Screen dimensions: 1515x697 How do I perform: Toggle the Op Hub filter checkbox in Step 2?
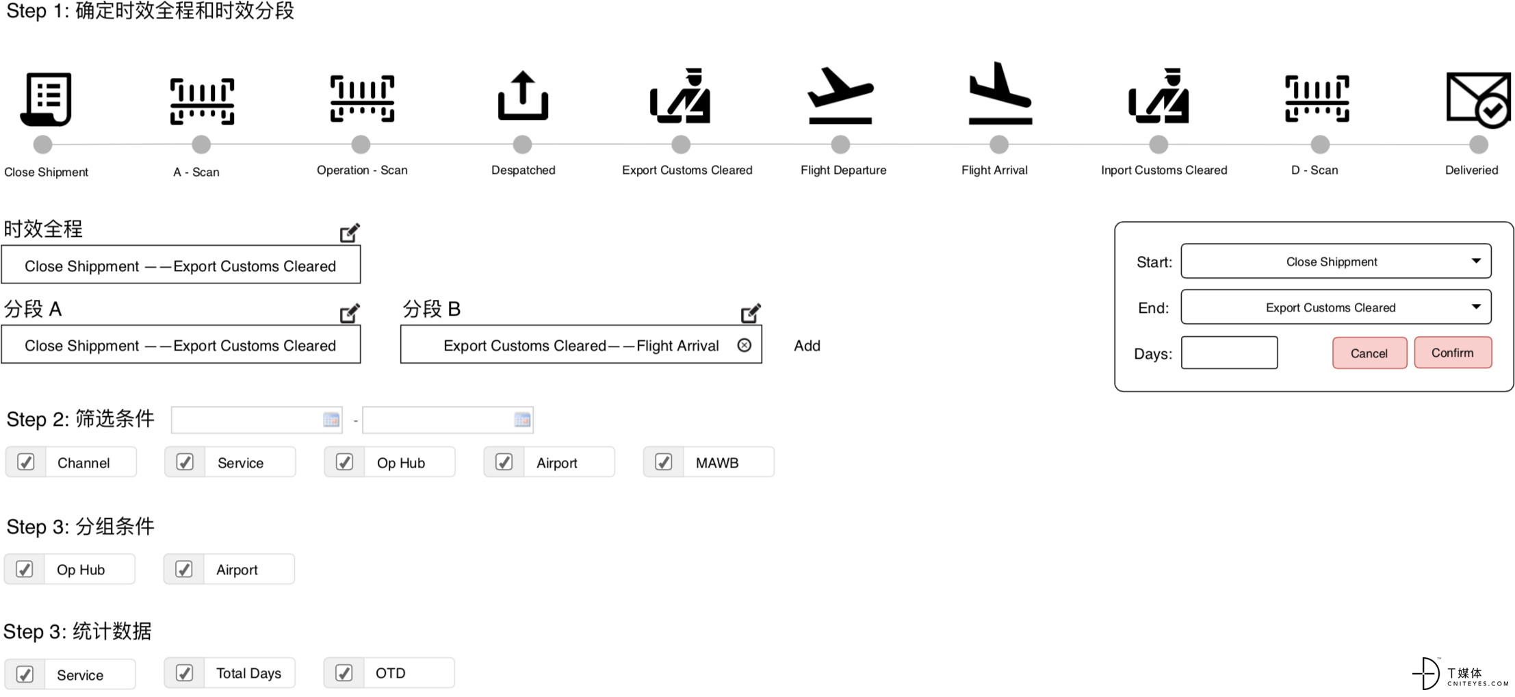344,462
